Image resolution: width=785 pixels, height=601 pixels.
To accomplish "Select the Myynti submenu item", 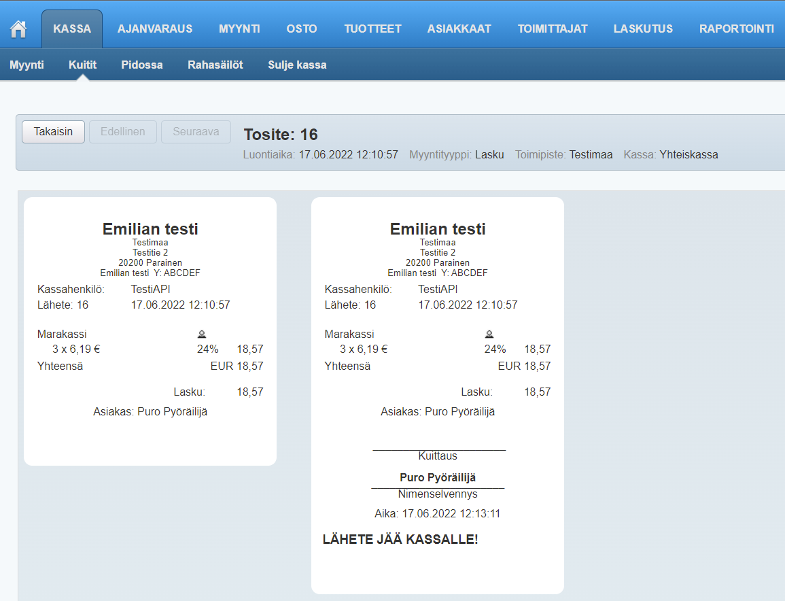I will click(27, 65).
